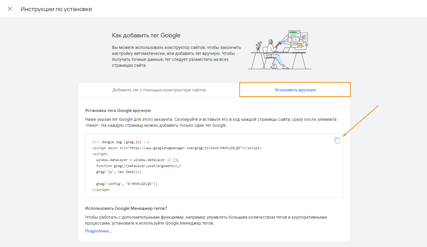Screen dimensions: 427x247
Task: Click the gtag config line in code
Action: click(127, 184)
